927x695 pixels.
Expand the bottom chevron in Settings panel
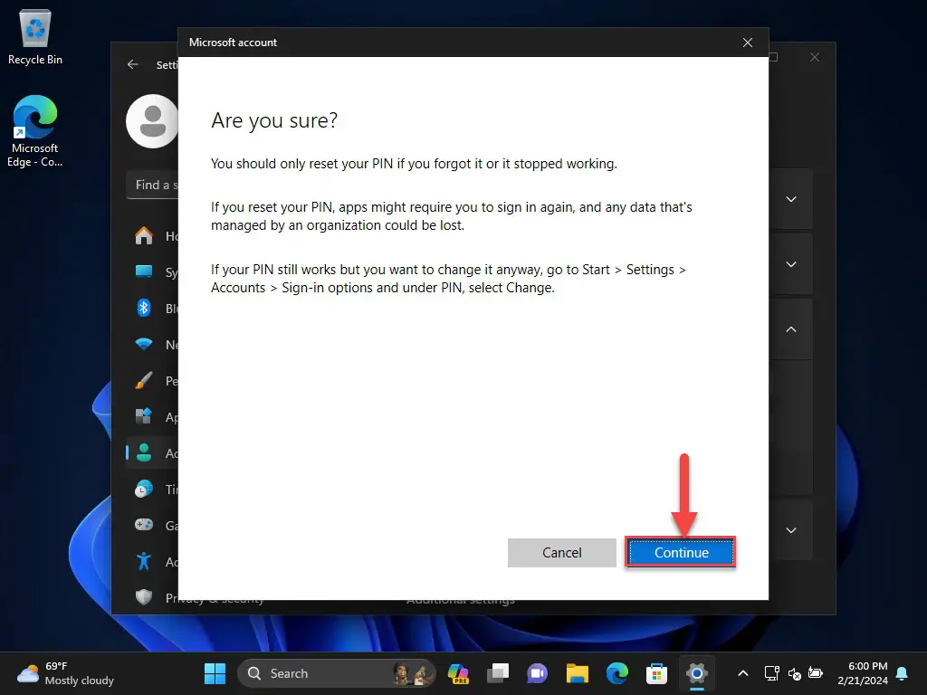791,530
